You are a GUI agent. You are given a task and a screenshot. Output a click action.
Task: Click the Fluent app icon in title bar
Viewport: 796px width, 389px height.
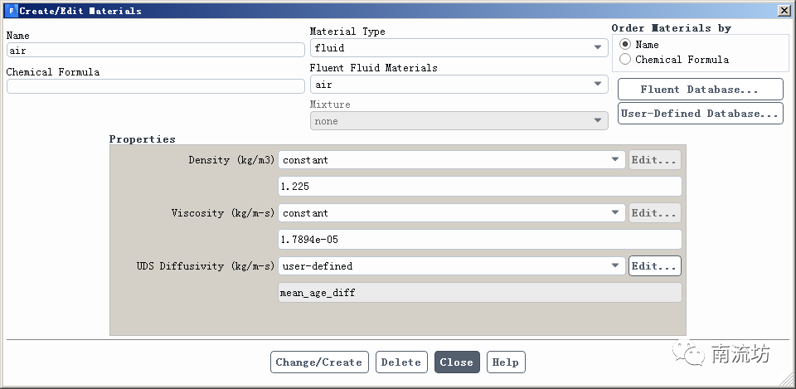11,11
